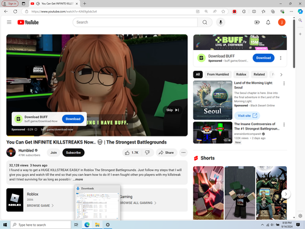Select the From Humbled filter chip
This screenshot has width=305, height=229.
click(218, 75)
